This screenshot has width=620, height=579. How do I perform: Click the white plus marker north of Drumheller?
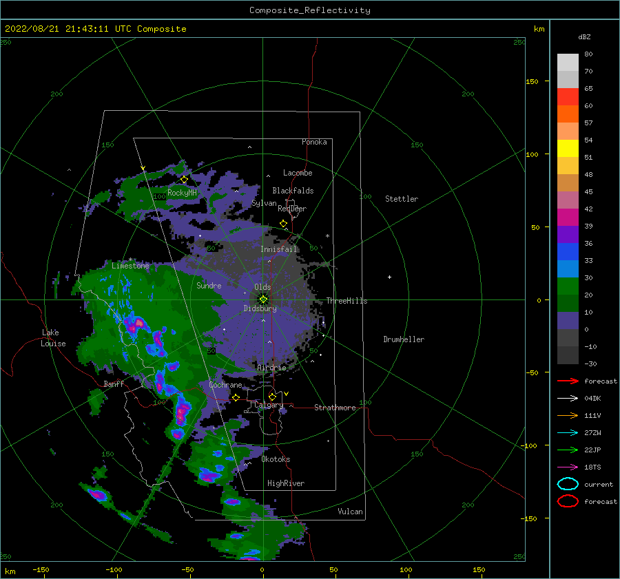(389, 277)
